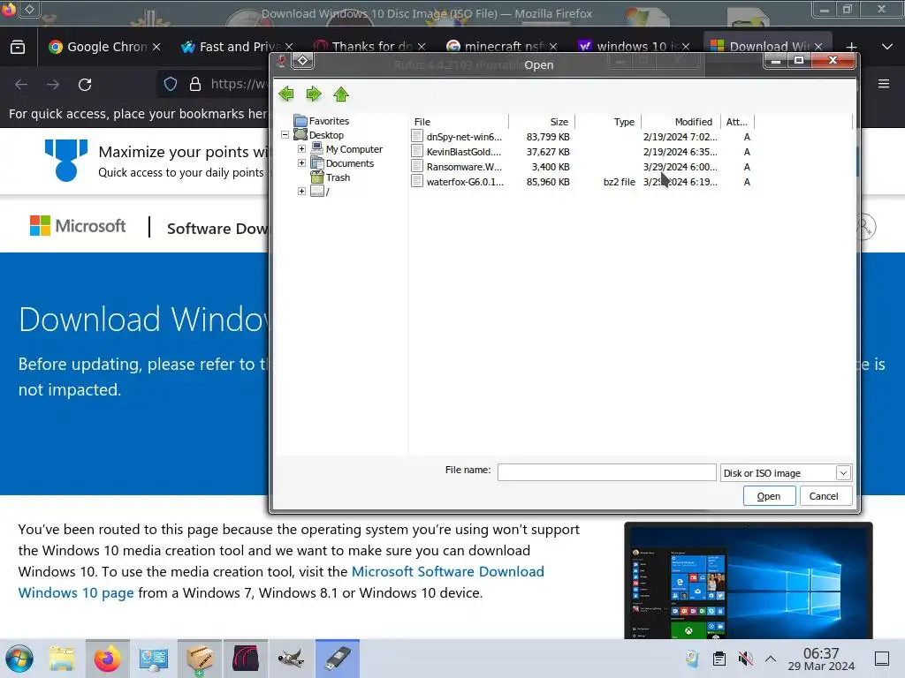Click the Open button in the dialog

click(769, 496)
